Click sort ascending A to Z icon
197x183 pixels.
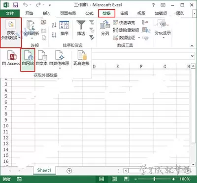click(54, 25)
